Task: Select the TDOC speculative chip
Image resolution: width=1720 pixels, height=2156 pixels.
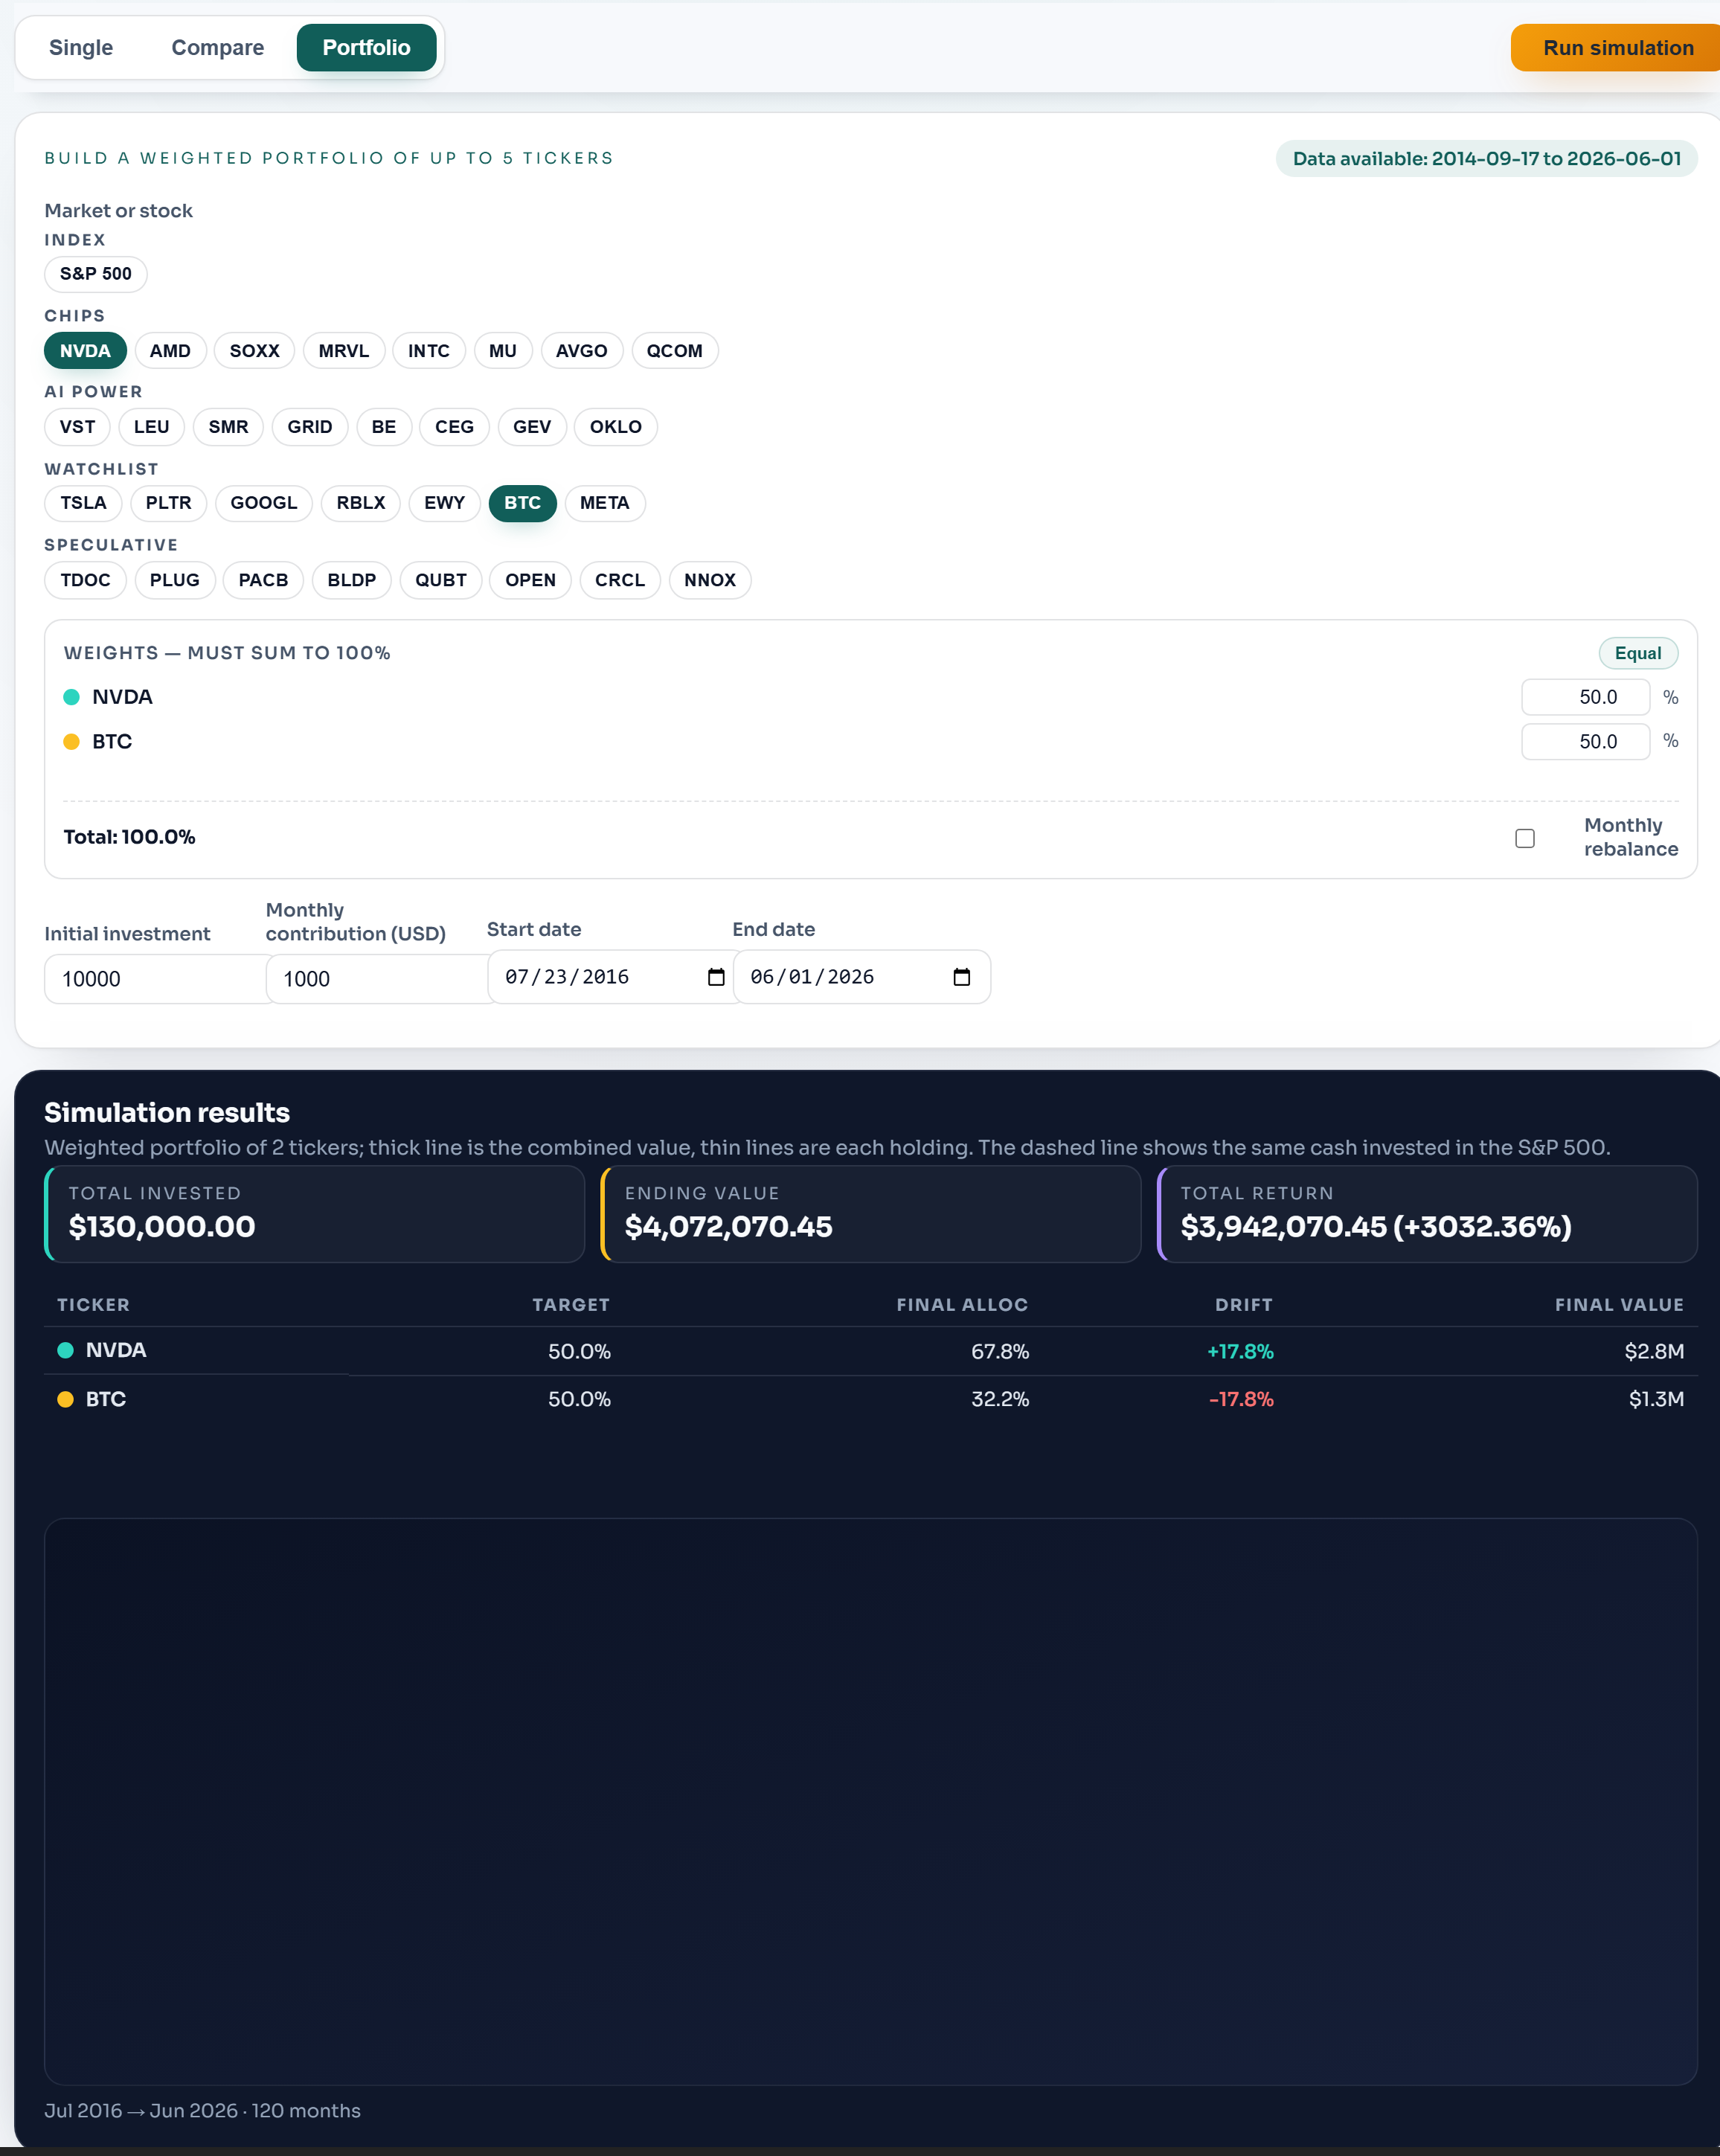Action: pyautogui.click(x=85, y=580)
